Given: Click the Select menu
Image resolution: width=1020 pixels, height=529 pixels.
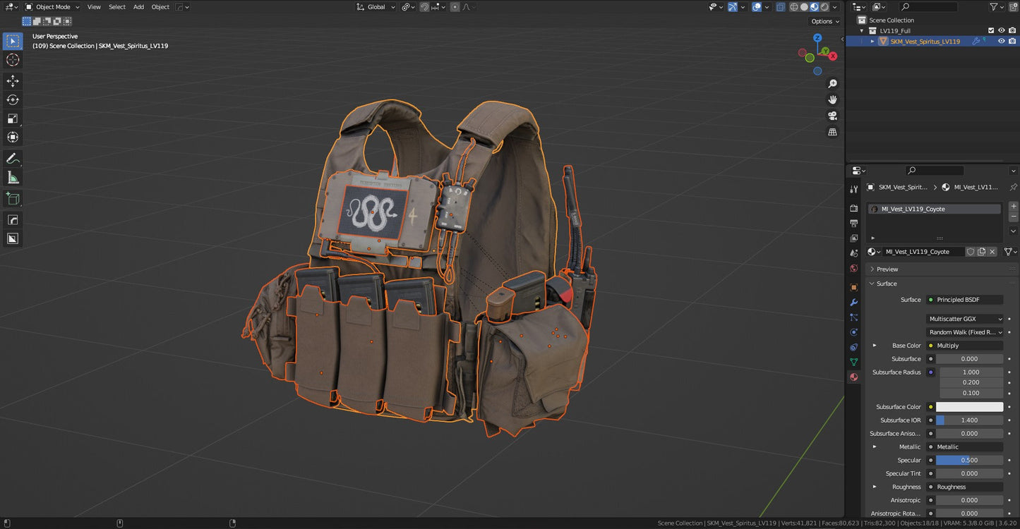Looking at the screenshot, I should pos(116,6).
